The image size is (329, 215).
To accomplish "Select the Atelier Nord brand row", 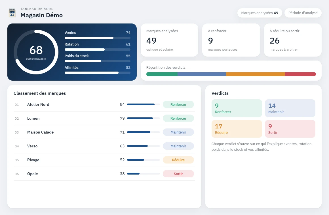I will (104, 104).
